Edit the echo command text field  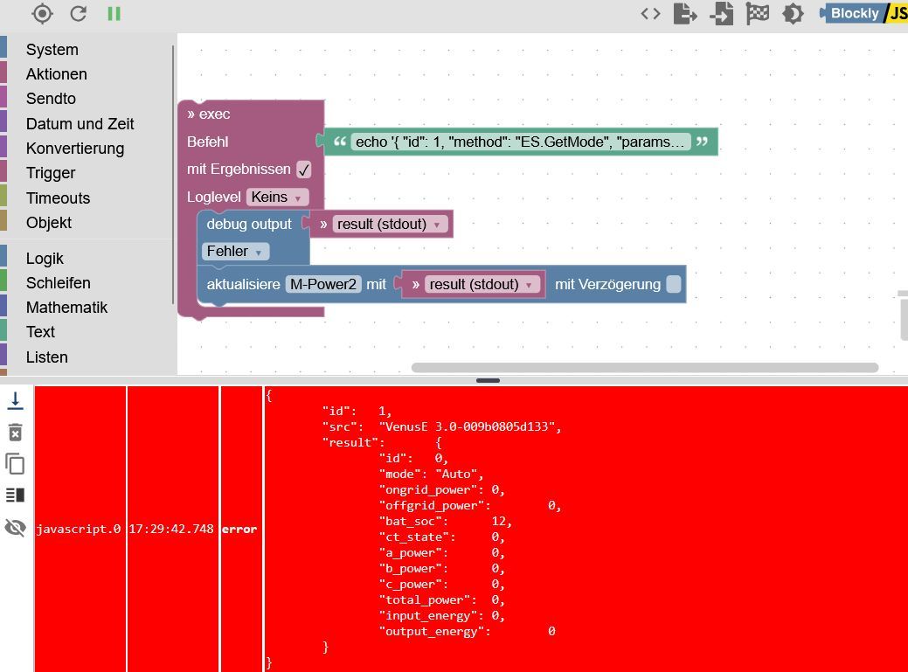coord(520,142)
